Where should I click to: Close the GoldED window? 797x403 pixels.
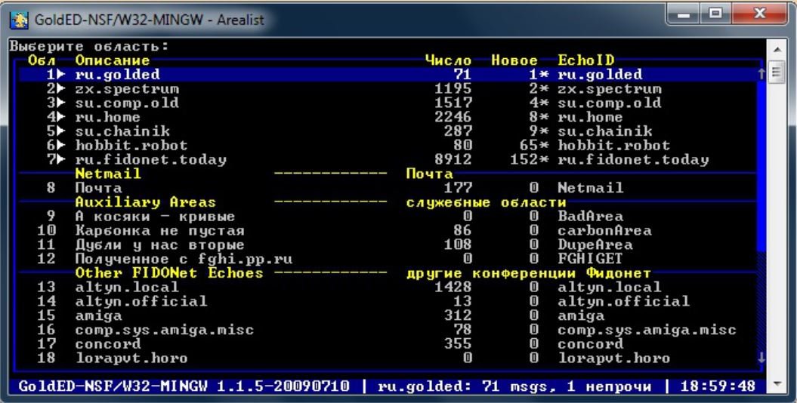click(x=759, y=14)
